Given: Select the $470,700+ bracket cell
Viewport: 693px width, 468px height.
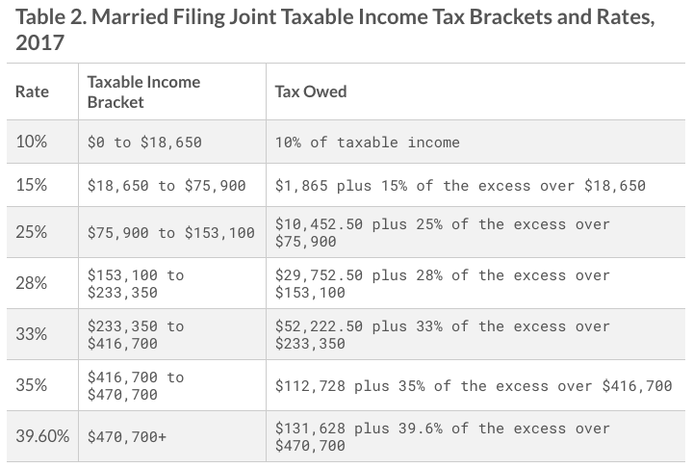Looking at the screenshot, I should pos(127,437).
